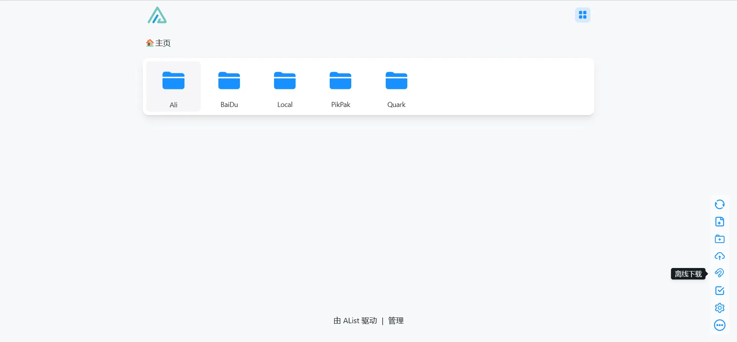Image resolution: width=737 pixels, height=342 pixels.
Task: Click the 由 AList 驱动 footer link
Action: (355, 321)
